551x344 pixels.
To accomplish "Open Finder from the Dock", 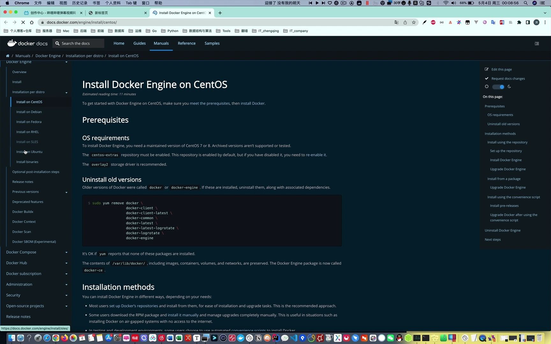I will 11,338.
